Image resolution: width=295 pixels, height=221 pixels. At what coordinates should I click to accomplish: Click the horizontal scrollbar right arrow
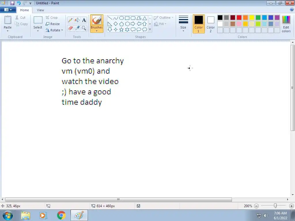pyautogui.click(x=288, y=199)
